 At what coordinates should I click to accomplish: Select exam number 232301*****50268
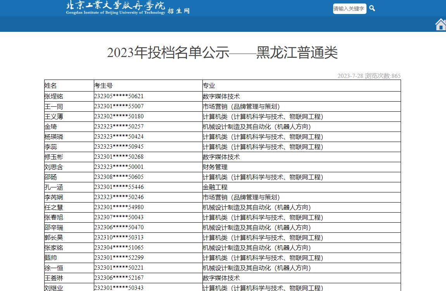point(119,157)
